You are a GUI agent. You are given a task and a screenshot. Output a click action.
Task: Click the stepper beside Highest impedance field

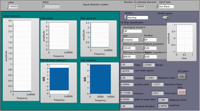(x=143, y=57)
